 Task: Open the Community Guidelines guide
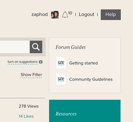[91, 79]
